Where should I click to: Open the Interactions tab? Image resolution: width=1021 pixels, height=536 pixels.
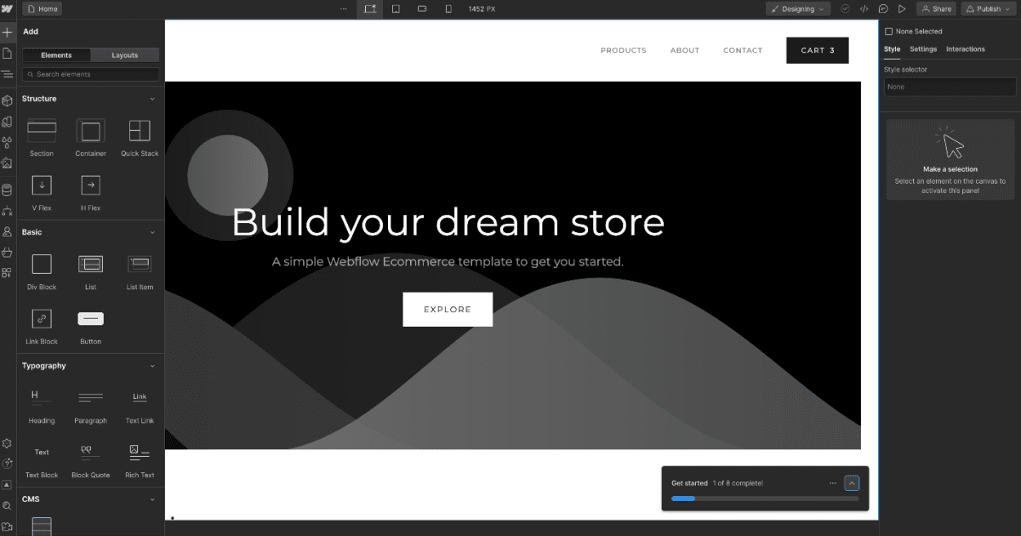[x=965, y=48]
